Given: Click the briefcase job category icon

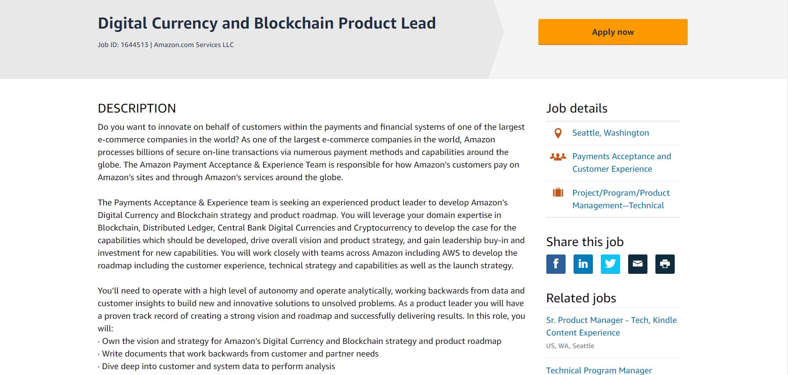Looking at the screenshot, I should point(558,193).
